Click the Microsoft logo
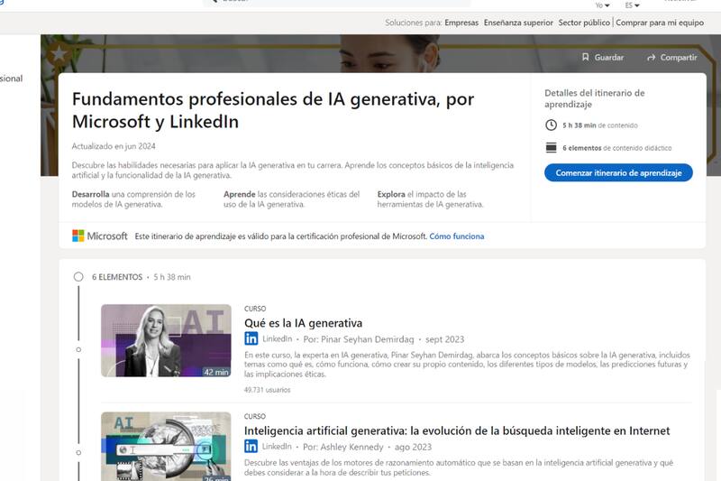The height and width of the screenshot is (481, 721). coord(100,236)
